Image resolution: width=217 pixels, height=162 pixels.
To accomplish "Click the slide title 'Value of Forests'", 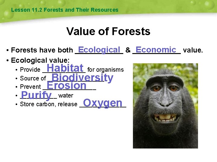I will [x=108, y=31].
